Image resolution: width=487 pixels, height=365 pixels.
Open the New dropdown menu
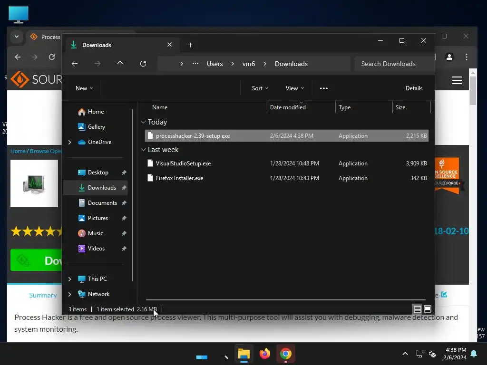pos(84,88)
